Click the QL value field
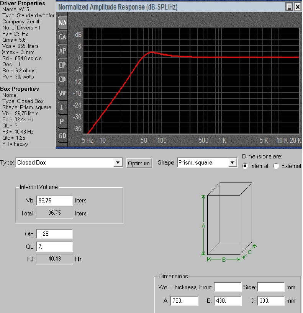 (54, 246)
